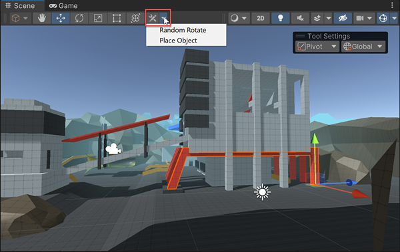
Task: Click the camera gizmo in the scene
Action: pyautogui.click(x=113, y=149)
